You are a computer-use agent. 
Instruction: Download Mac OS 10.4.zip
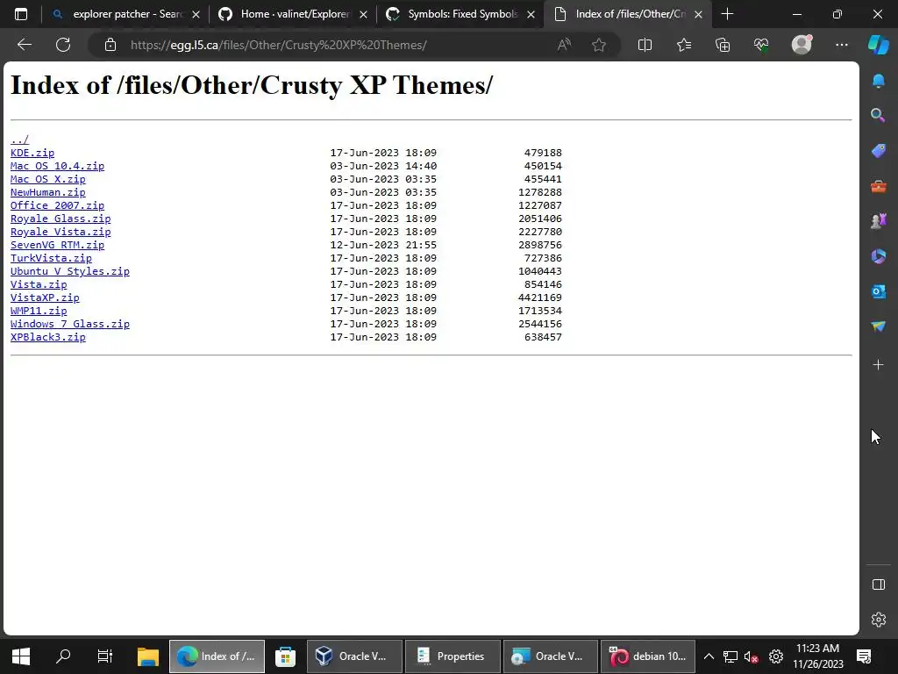(x=57, y=166)
